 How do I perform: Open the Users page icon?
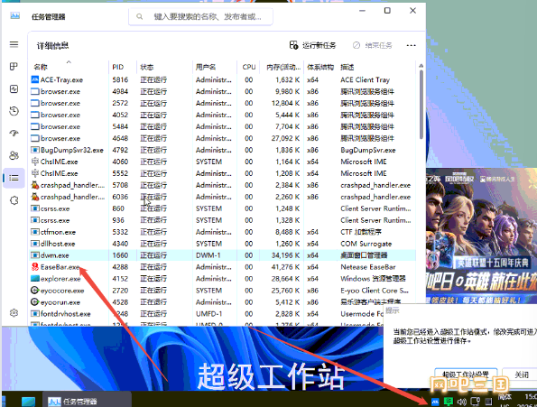click(x=14, y=155)
